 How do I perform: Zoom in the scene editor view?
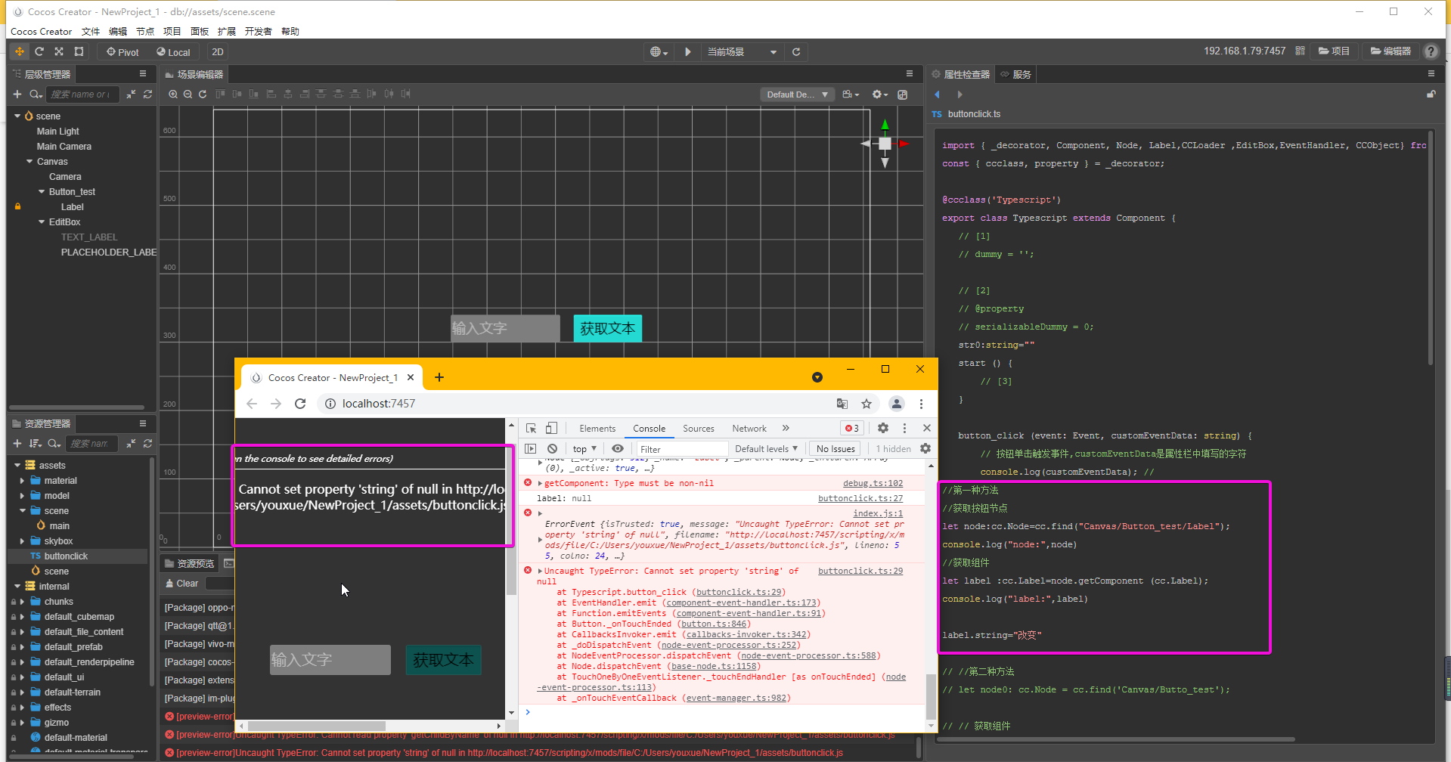point(173,94)
